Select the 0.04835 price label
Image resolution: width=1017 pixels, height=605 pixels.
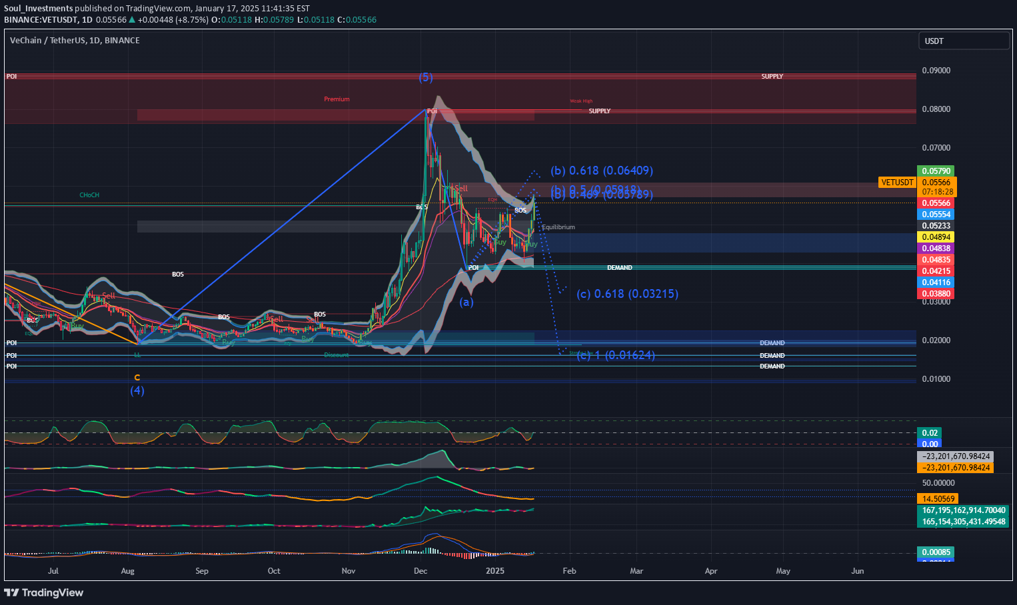[x=936, y=260]
